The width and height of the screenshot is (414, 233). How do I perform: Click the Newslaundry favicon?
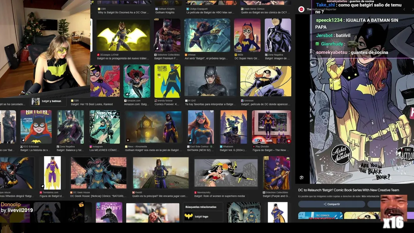195,193
